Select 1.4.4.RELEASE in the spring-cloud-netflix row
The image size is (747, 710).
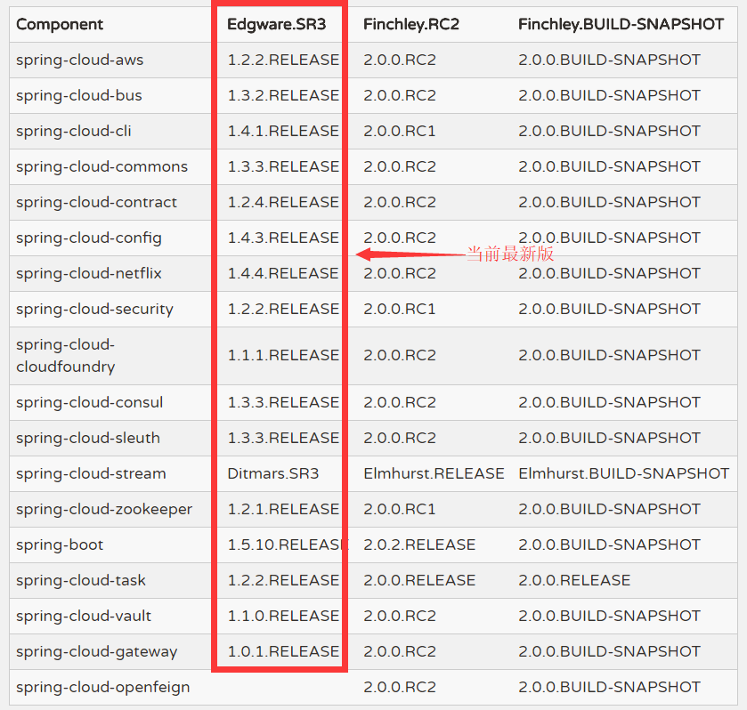tap(283, 273)
